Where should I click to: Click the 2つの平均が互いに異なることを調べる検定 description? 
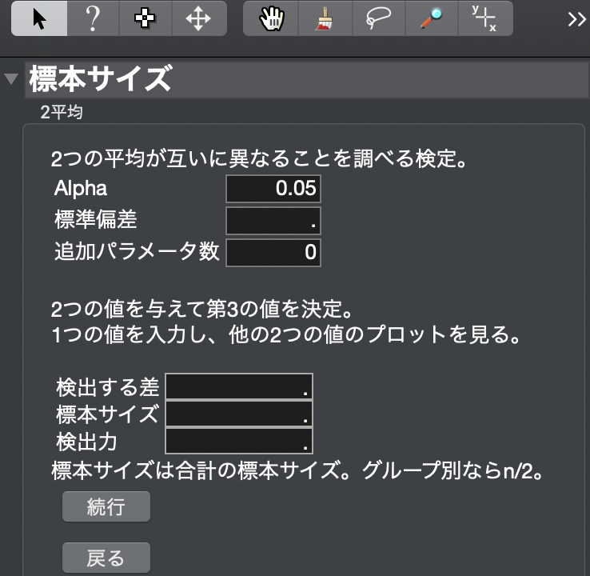(259, 158)
